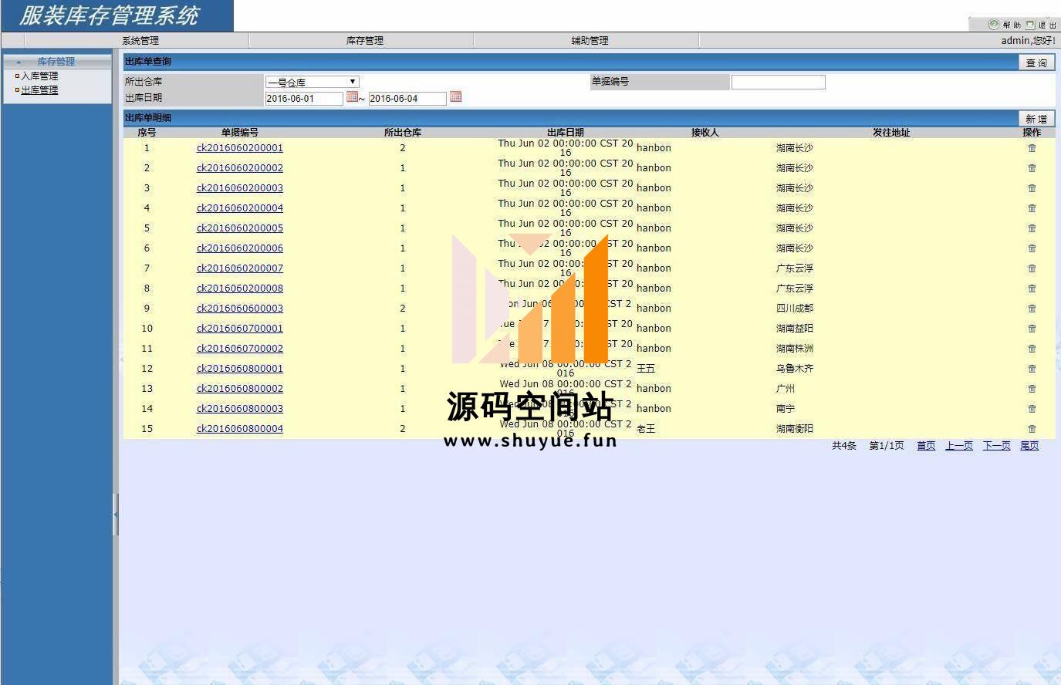
Task: Click the 查询 search button
Action: click(1036, 62)
